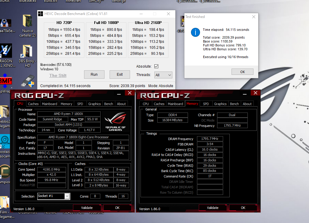Click the Bank Cycle Time 85 clocks value
The height and width of the screenshot is (223, 309).
(210, 171)
